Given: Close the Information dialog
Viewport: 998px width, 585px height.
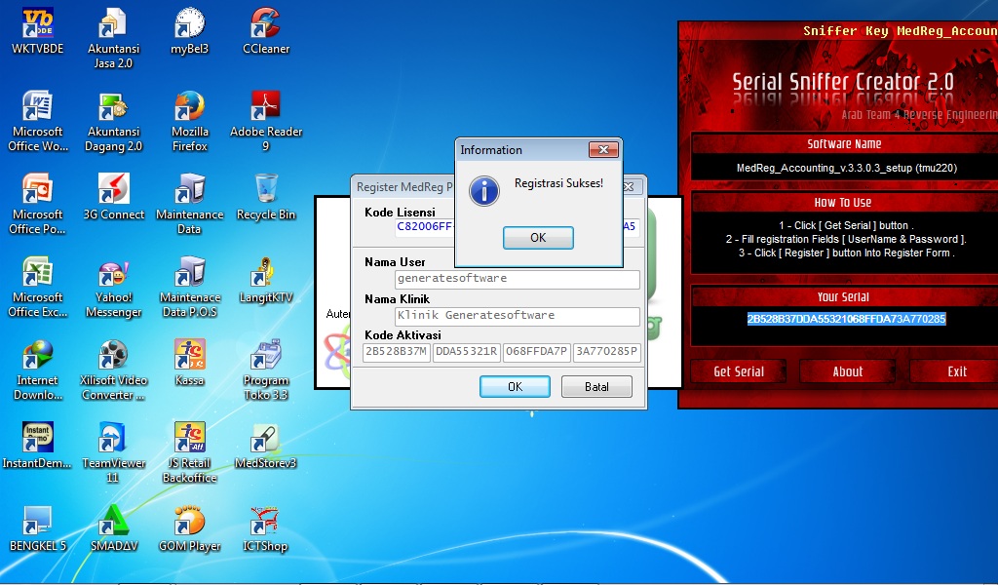Looking at the screenshot, I should [603, 149].
